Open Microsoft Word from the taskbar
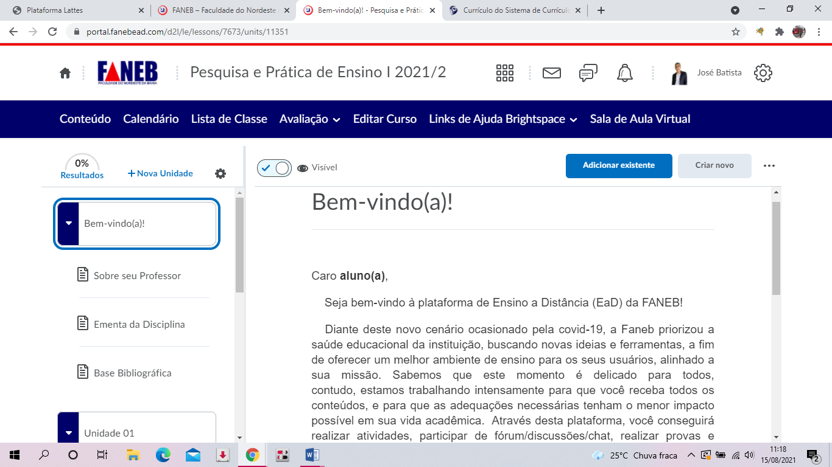The height and width of the screenshot is (467, 832). click(312, 455)
